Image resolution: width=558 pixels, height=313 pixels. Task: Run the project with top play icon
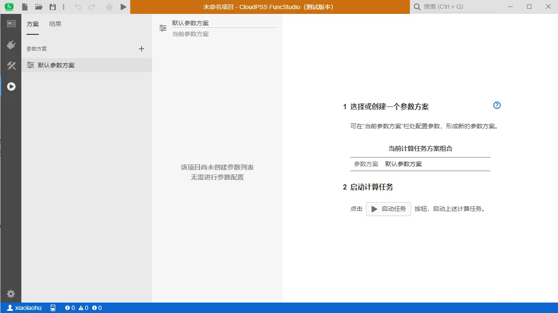(x=123, y=7)
